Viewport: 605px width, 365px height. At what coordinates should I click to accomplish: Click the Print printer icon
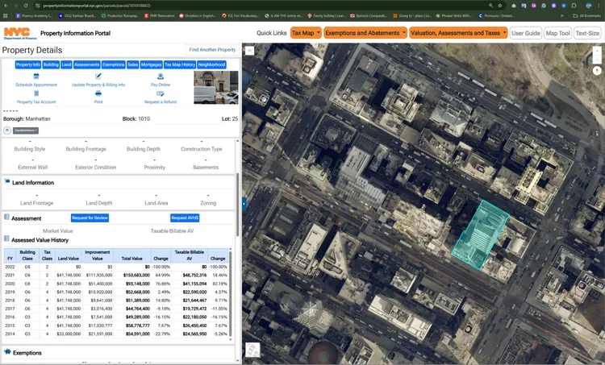[98, 94]
